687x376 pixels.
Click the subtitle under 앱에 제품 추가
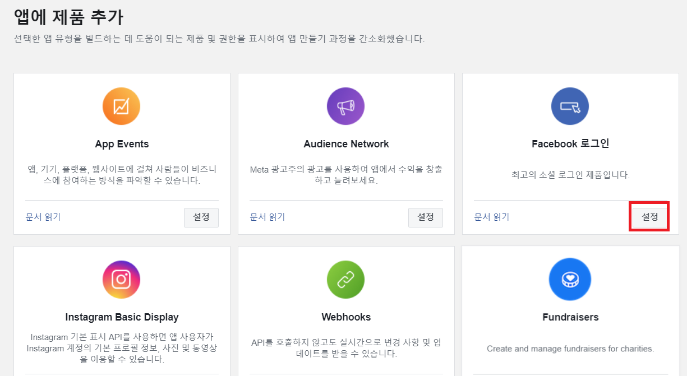coord(219,39)
